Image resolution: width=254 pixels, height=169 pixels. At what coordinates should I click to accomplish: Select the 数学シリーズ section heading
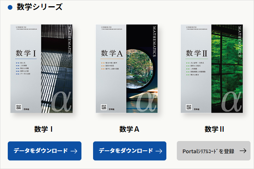[40, 7]
